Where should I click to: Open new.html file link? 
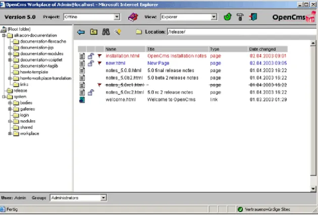116,63
